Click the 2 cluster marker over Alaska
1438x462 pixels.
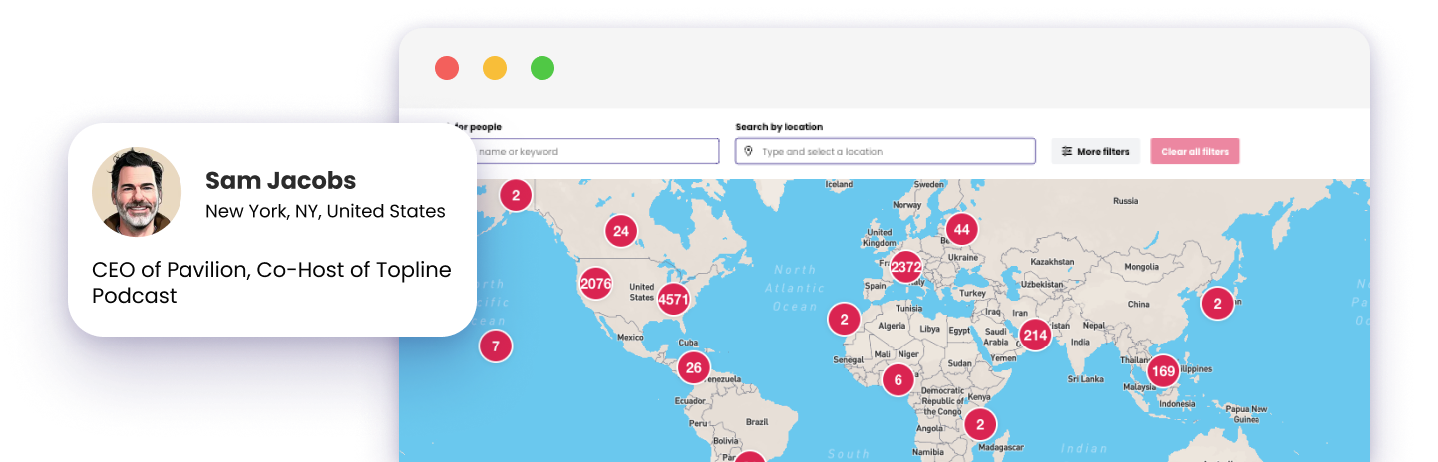[516, 195]
